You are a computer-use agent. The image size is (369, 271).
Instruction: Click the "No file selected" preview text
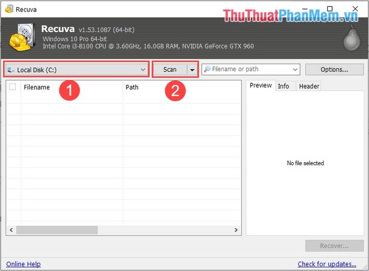click(305, 163)
